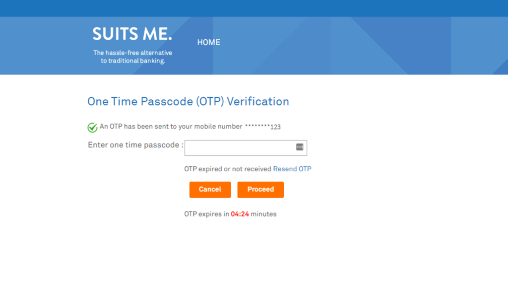Viewport: 508px width, 286px height.
Task: Click the 'OTP expires in' text
Action: tap(207, 214)
